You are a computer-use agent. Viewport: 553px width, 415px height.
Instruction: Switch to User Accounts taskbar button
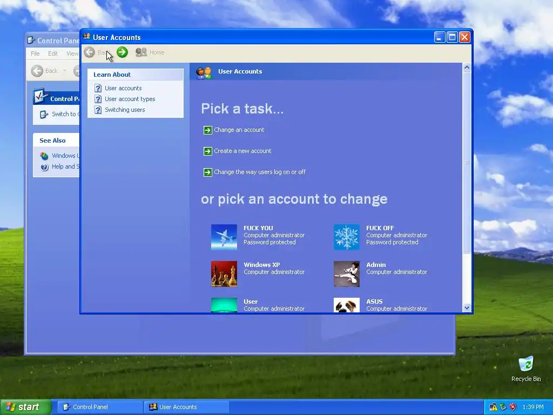[x=187, y=407]
